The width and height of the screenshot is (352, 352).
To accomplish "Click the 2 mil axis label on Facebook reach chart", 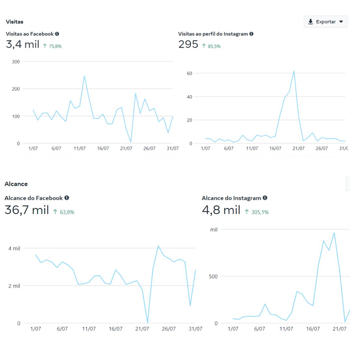I will tap(14, 286).
